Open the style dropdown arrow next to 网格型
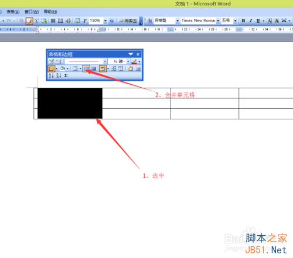Screen dimensions: 293x258 coord(178,20)
